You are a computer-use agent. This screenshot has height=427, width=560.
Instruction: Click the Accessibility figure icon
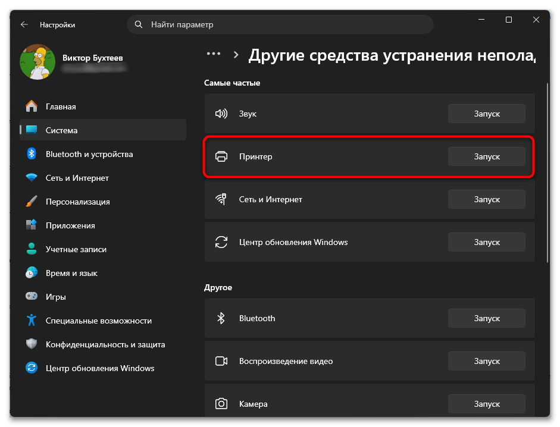coord(32,320)
